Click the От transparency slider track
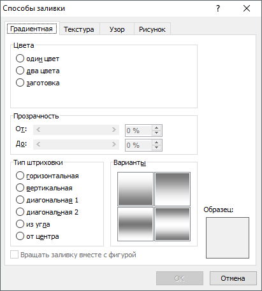Image resolution: width=262 pixels, height=291 pixels. tap(76, 130)
